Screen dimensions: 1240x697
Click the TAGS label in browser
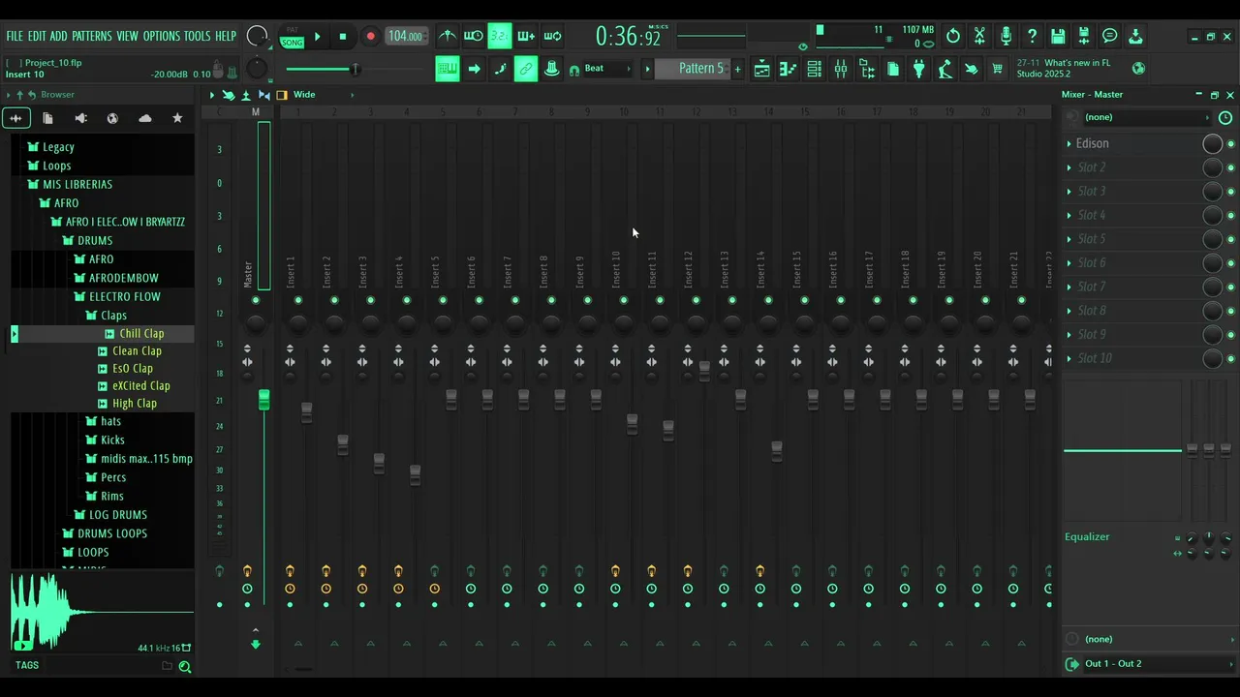tap(27, 665)
